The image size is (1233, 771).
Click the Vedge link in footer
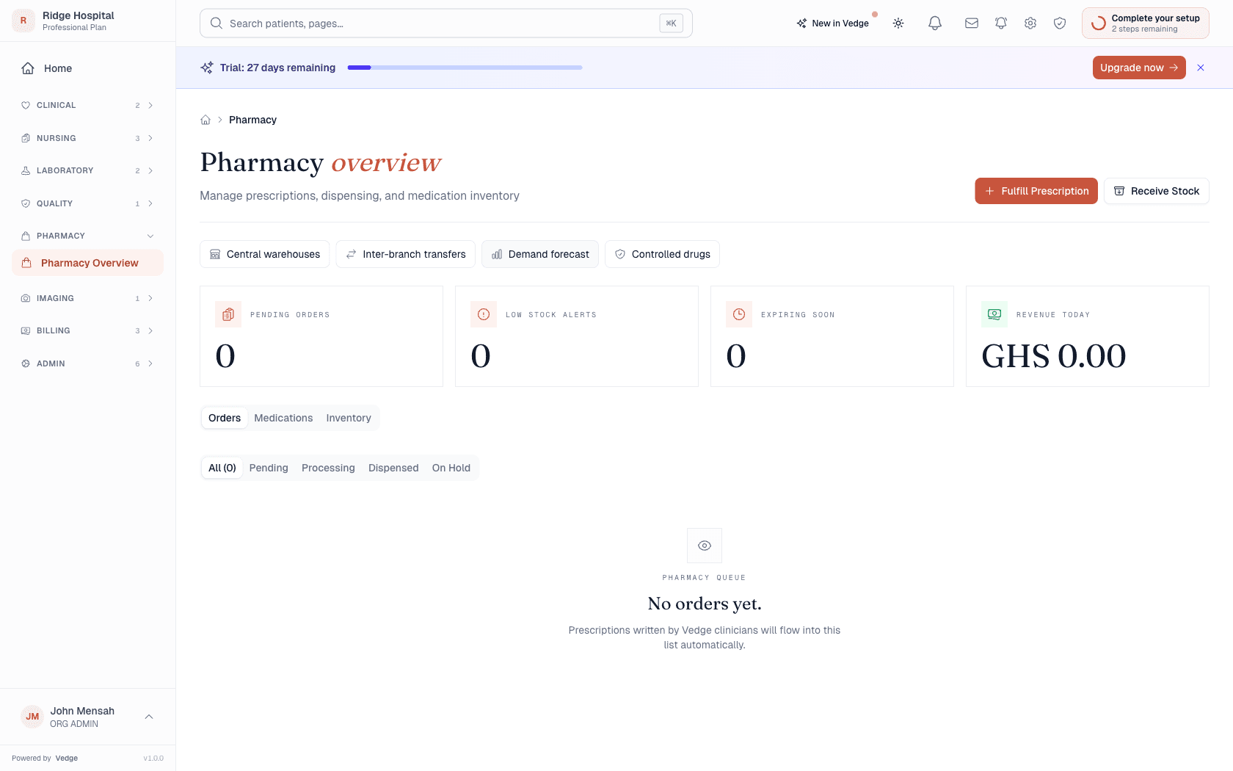[x=67, y=759]
